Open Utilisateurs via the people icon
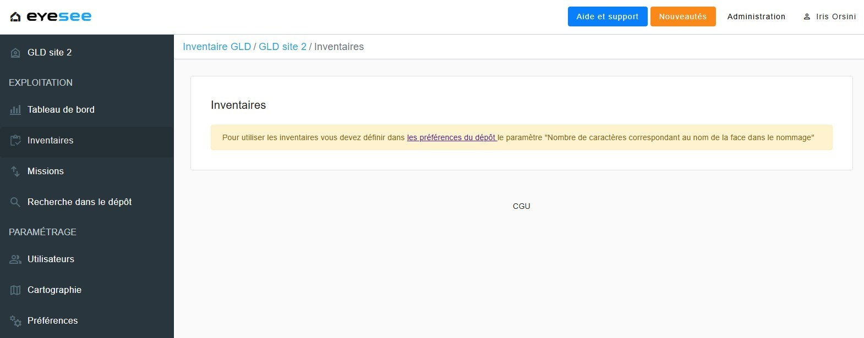Screen dimensions: 864x338 point(15,259)
